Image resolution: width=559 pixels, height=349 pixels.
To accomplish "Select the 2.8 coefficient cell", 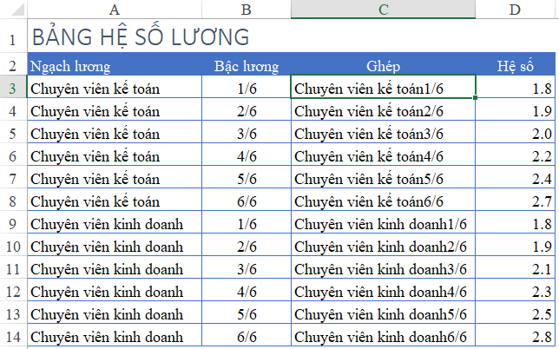I will point(516,335).
